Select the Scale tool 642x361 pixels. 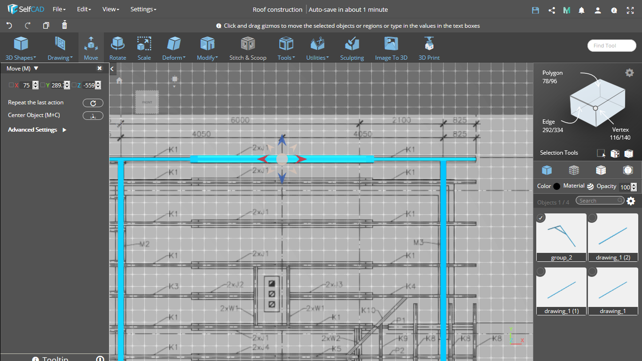[144, 48]
